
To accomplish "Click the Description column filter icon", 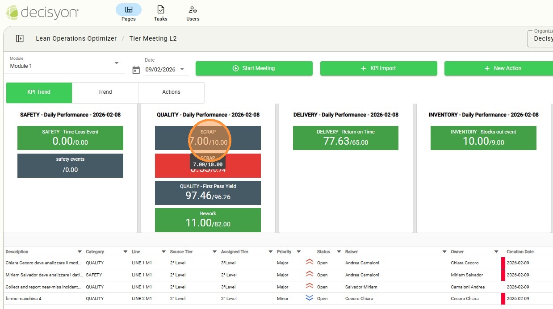I will (x=80, y=252).
